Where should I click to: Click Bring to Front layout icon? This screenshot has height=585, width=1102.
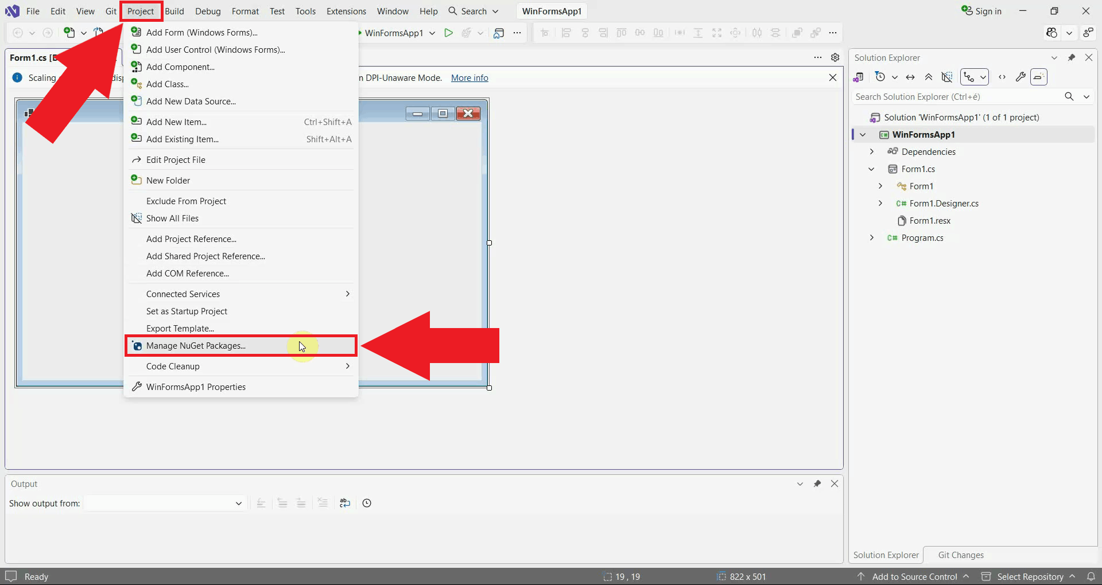(x=797, y=33)
